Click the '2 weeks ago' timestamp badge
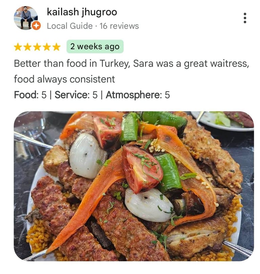 pyautogui.click(x=95, y=46)
